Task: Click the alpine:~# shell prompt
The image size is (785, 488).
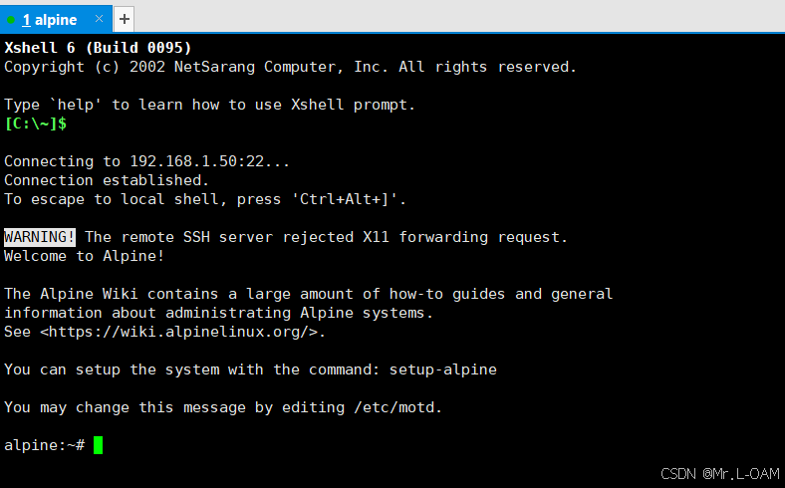Action: (44, 445)
